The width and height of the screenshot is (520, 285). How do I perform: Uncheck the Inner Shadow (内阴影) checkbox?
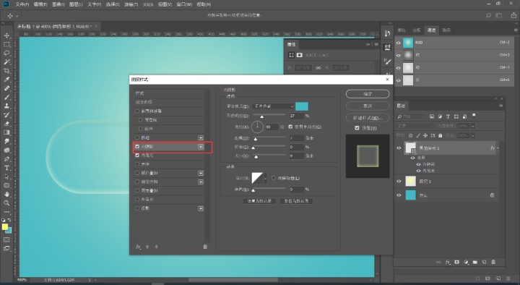[x=137, y=147]
